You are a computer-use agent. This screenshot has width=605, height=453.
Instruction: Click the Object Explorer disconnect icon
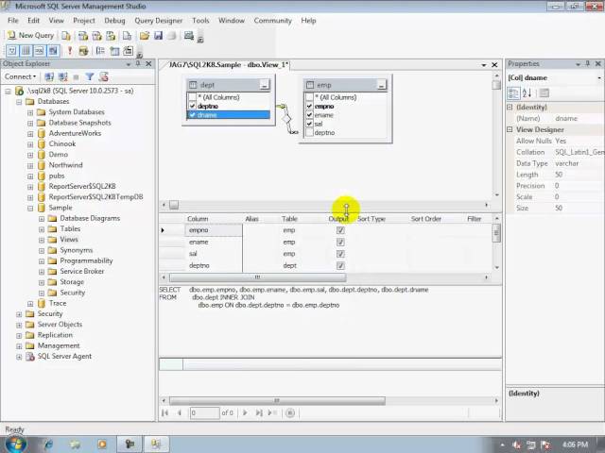click(x=63, y=76)
